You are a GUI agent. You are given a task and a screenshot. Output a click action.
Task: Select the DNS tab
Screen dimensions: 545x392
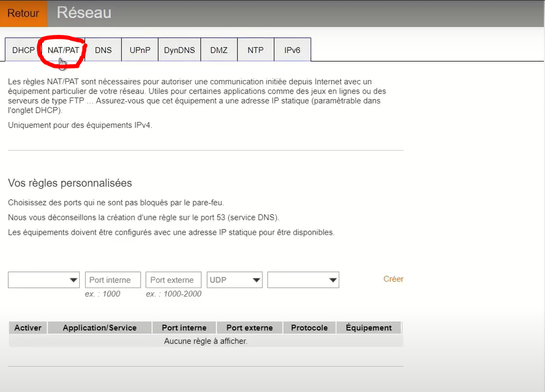click(103, 50)
